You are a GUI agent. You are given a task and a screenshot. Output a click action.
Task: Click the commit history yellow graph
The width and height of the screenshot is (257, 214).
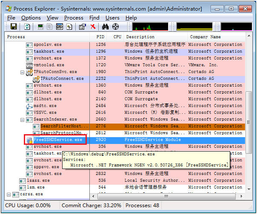(x=194, y=26)
